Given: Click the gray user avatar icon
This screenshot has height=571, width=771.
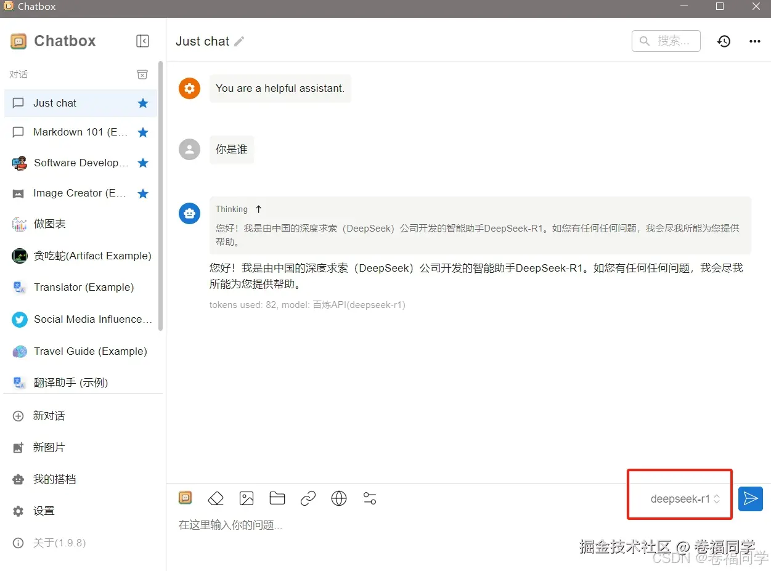Looking at the screenshot, I should pos(189,149).
